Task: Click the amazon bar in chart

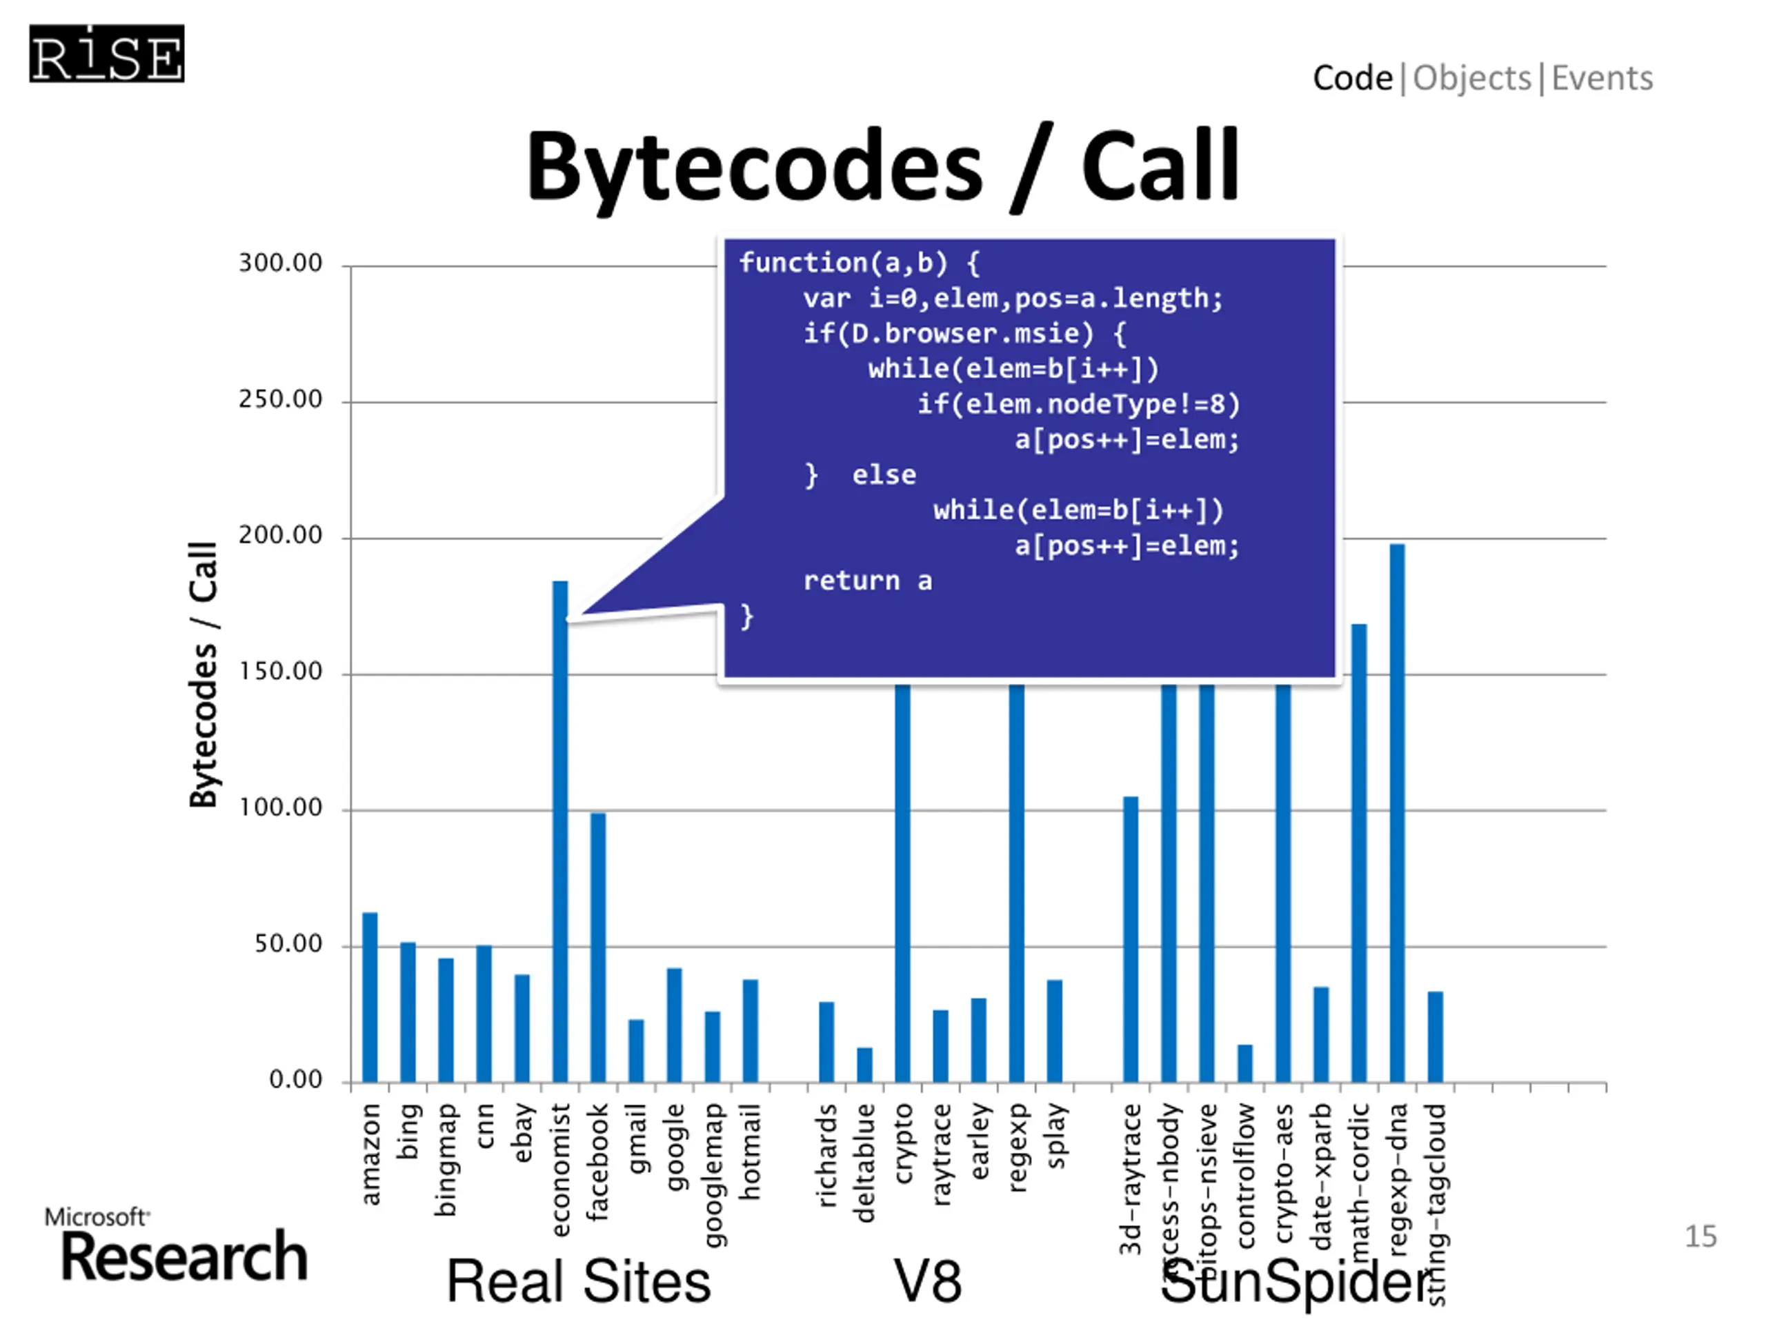Action: pyautogui.click(x=370, y=998)
